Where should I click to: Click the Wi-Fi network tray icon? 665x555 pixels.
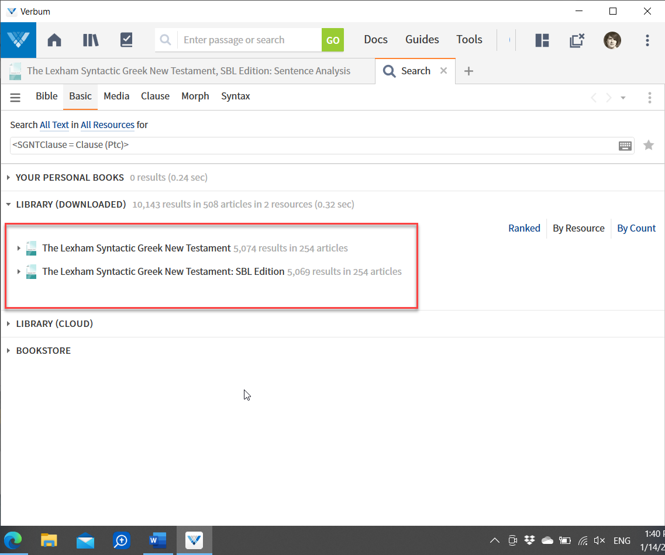pyautogui.click(x=583, y=540)
